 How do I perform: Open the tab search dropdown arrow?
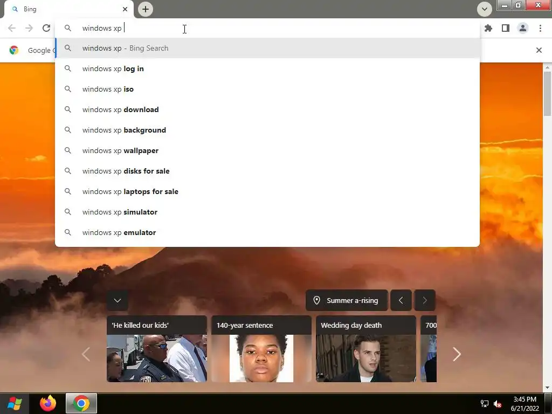pyautogui.click(x=485, y=9)
